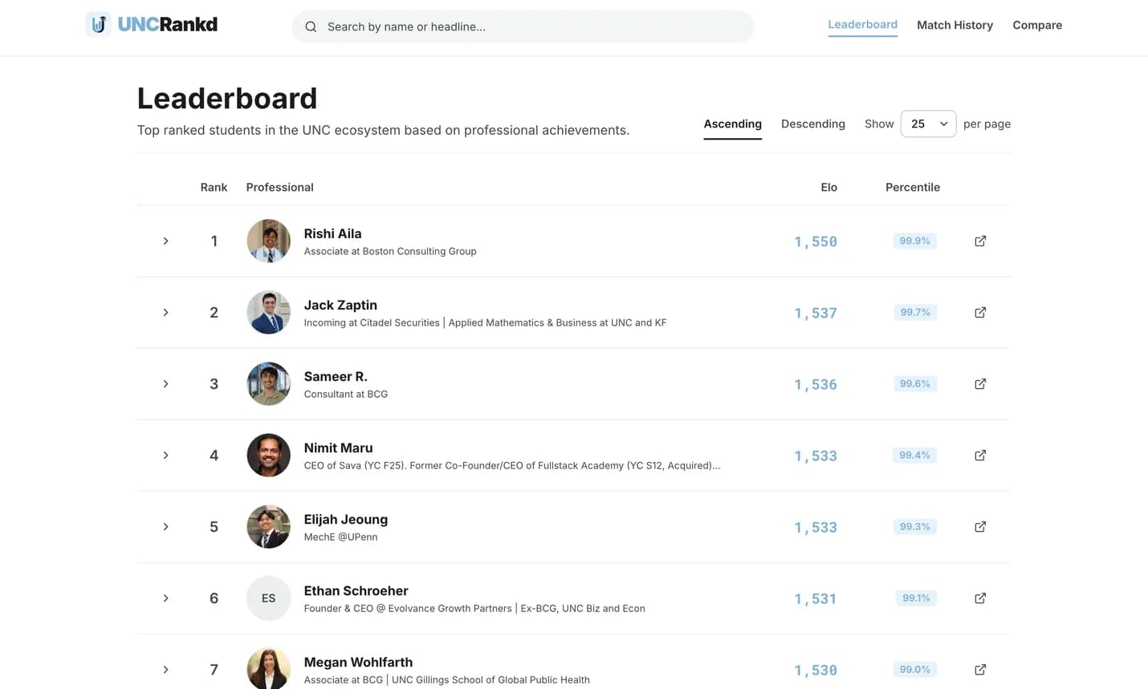Click the 99.9% percentile badge
This screenshot has height=689, width=1148.
tap(914, 241)
